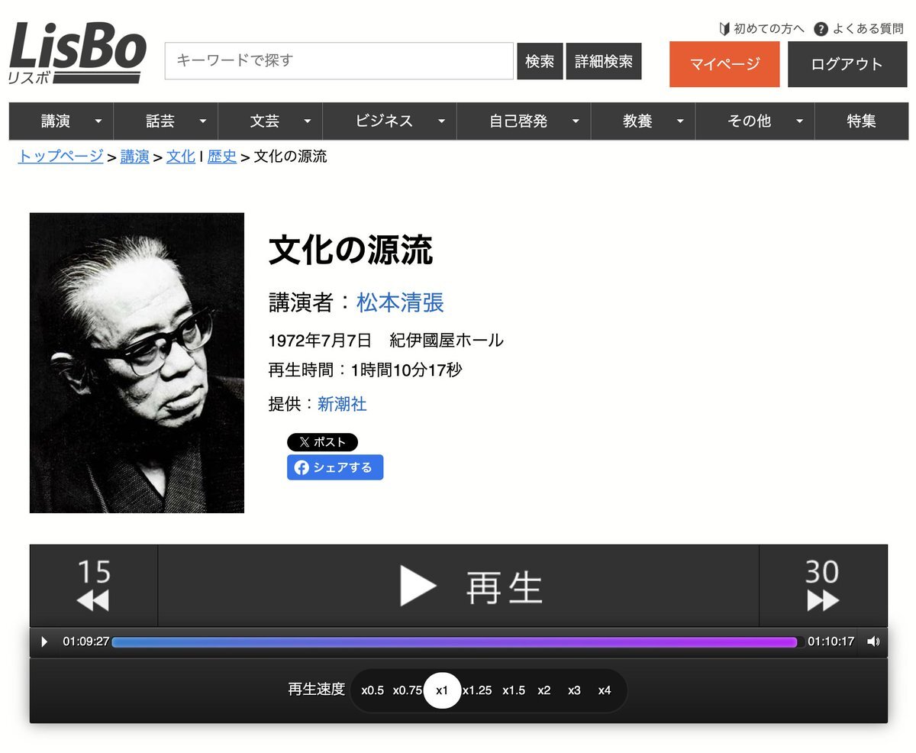The width and height of the screenshot is (916, 753).
Task: Select x1.5 playback speed
Action: (x=514, y=690)
